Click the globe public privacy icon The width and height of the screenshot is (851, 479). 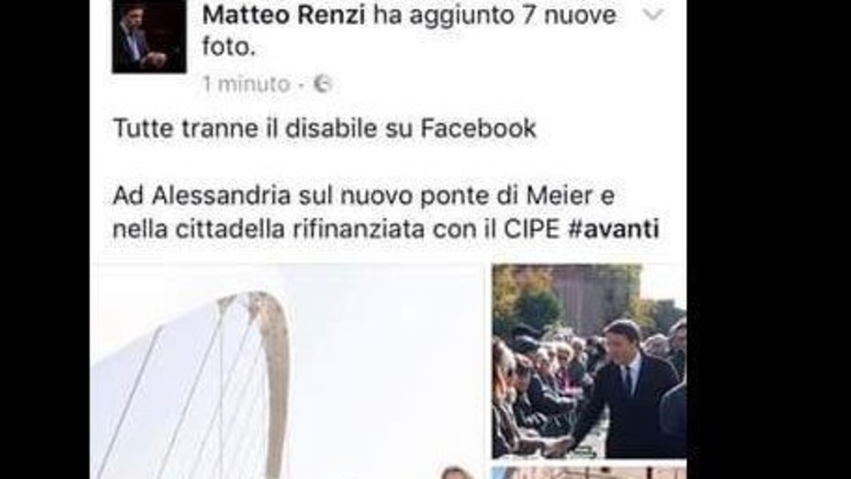pyautogui.click(x=323, y=84)
